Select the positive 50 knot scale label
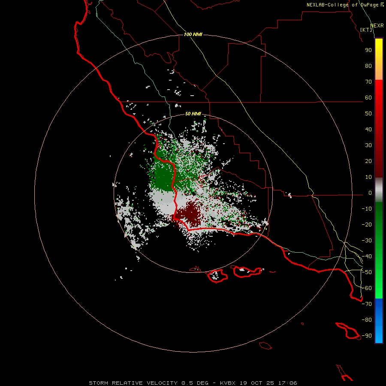Viewport: 386px width, 386px height. [x=368, y=114]
